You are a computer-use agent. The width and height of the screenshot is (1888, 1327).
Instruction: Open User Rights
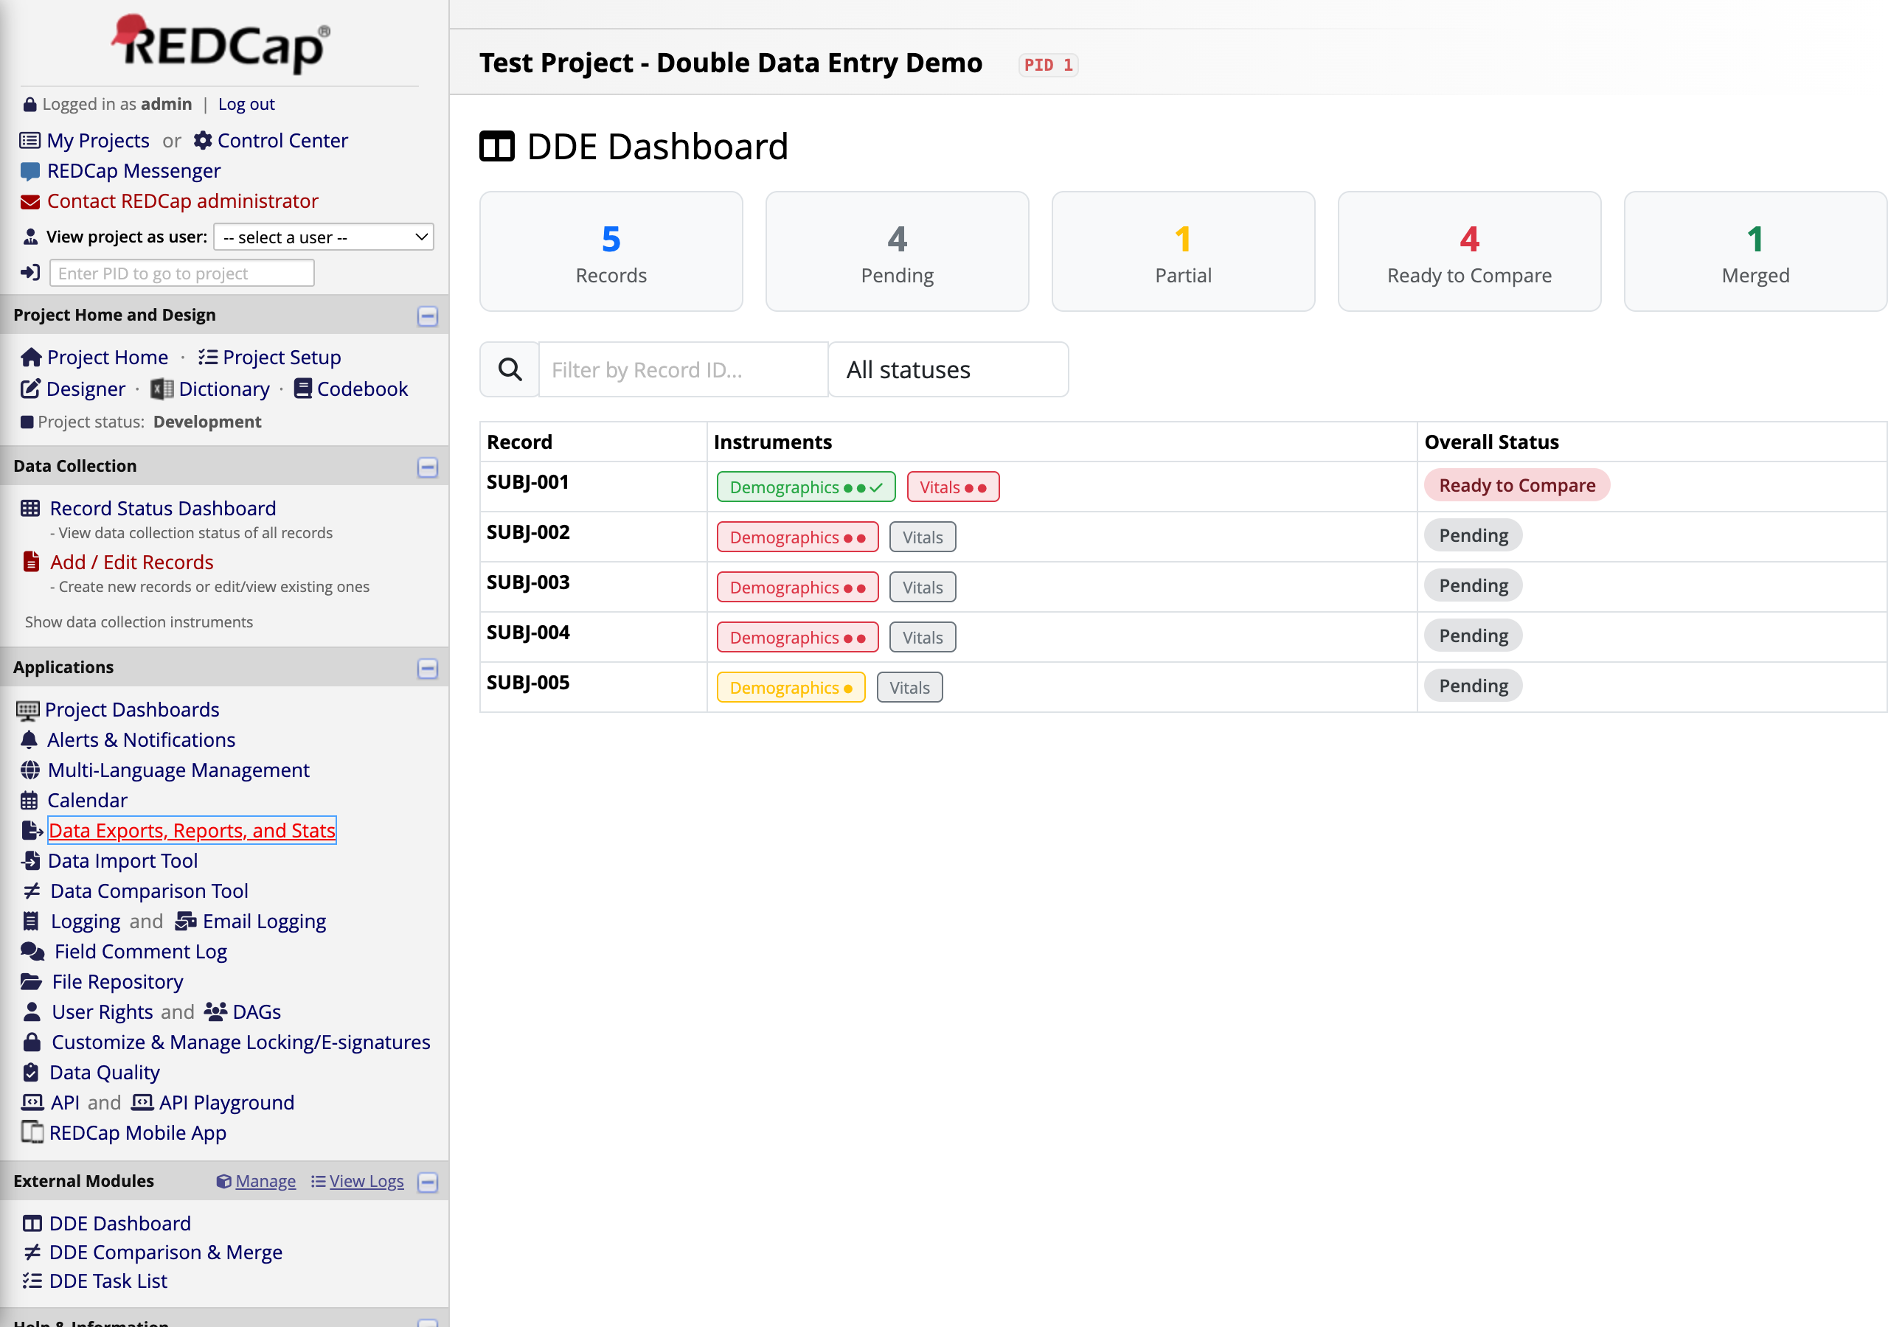(103, 1011)
